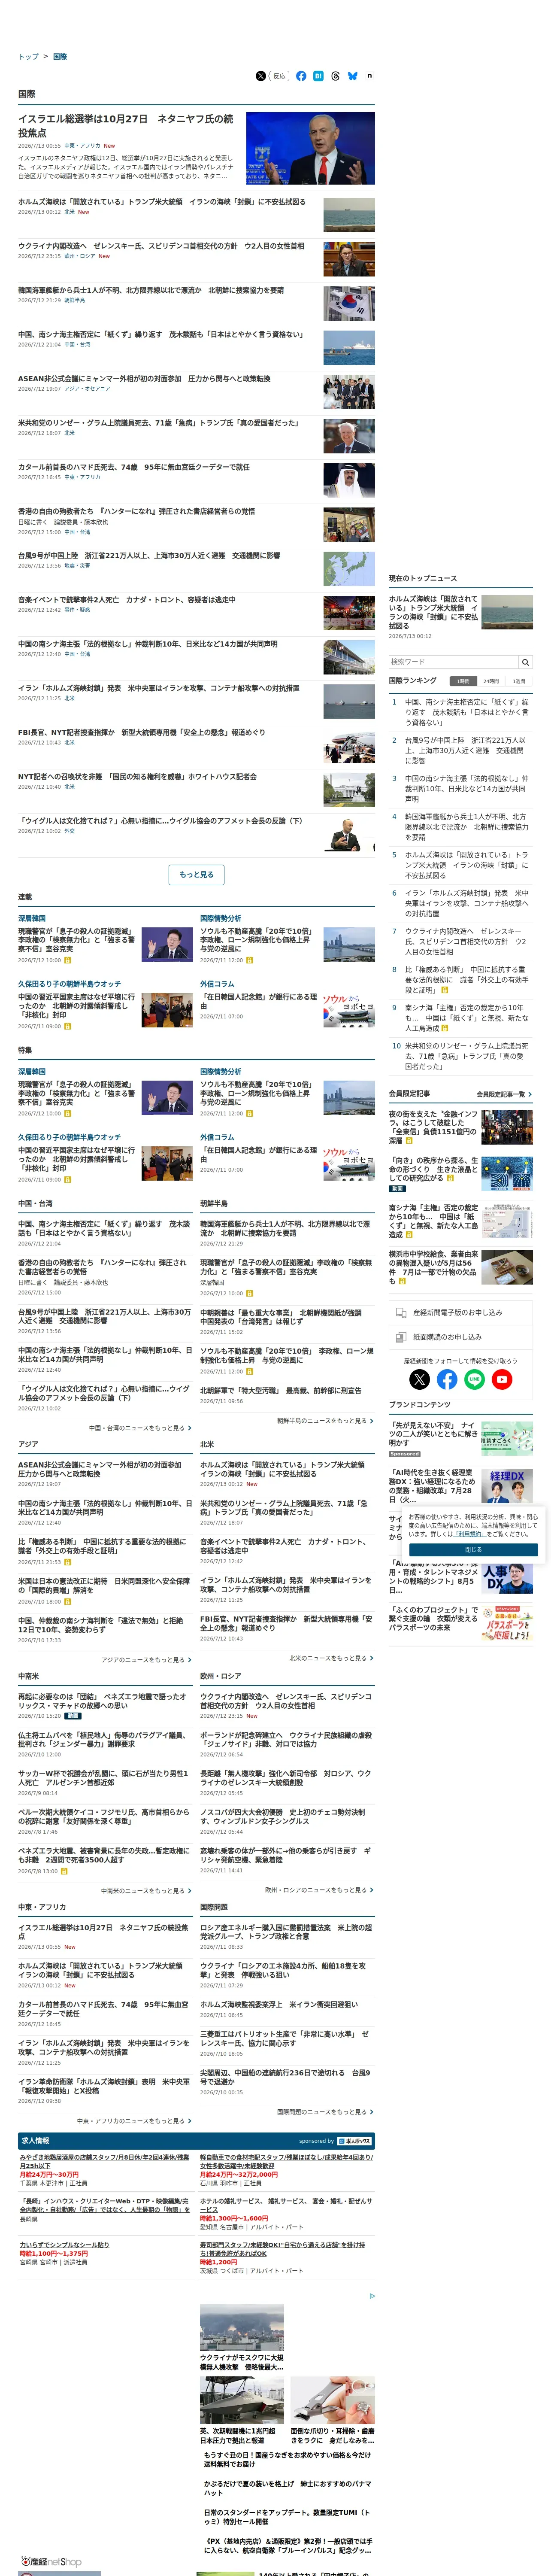Open the 利用規約 link in the notice

pyautogui.click(x=469, y=1533)
